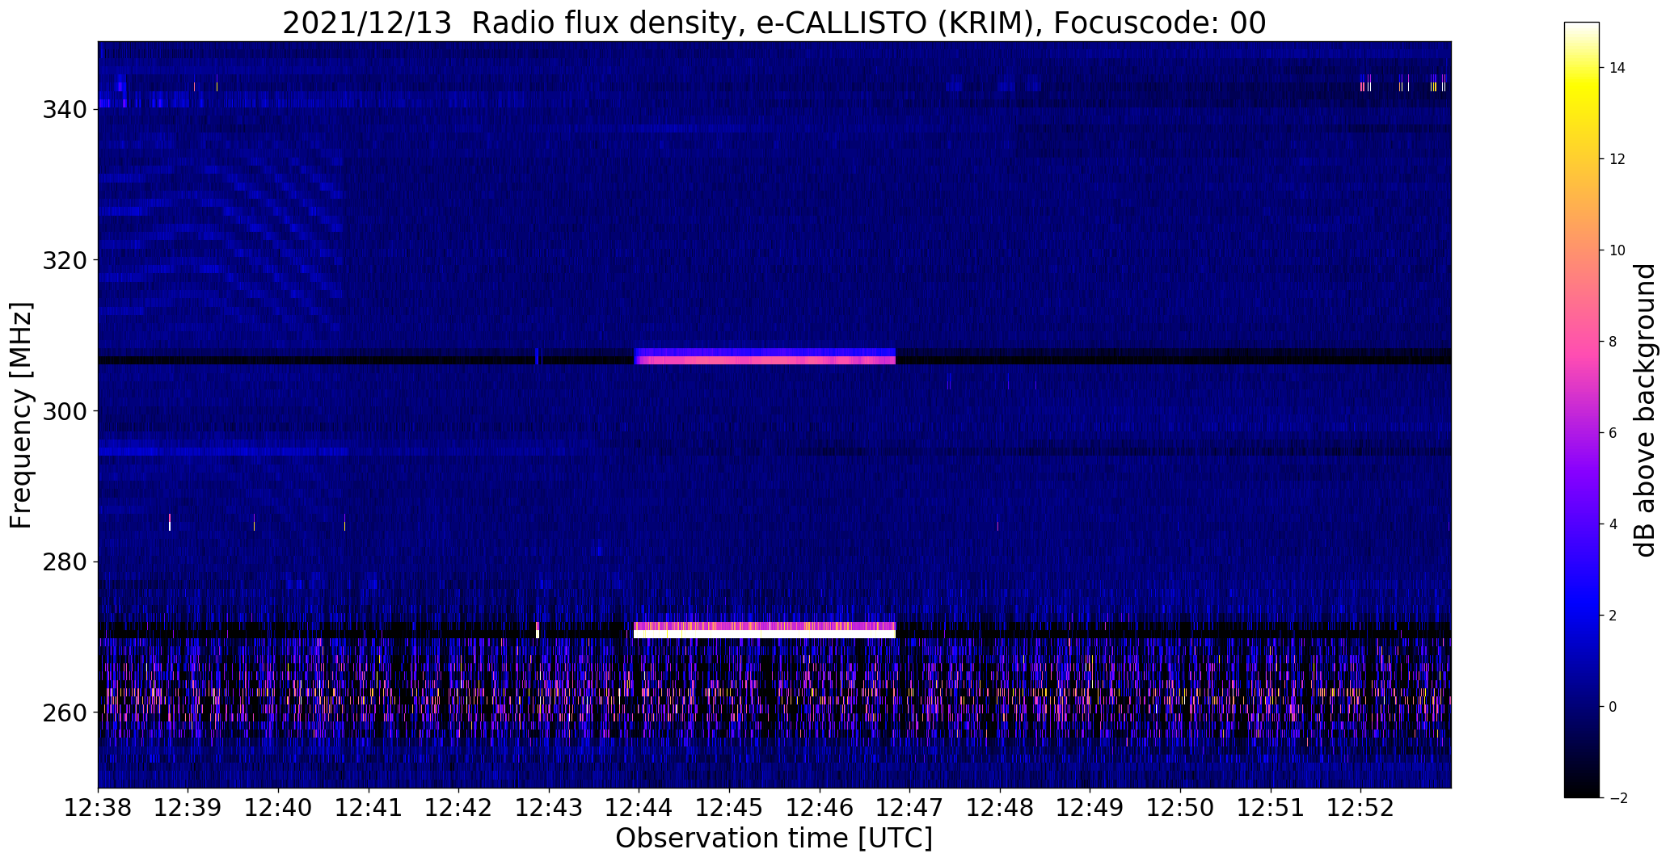Screen dimensions: 1670x862
Task: Click the colorbar tick label −2
Action: click(x=1617, y=798)
